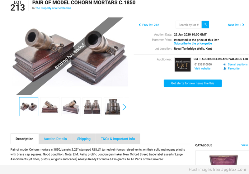This screenshot has width=249, height=174.
Task: Click Get alerts for new items button
Action: point(193,83)
